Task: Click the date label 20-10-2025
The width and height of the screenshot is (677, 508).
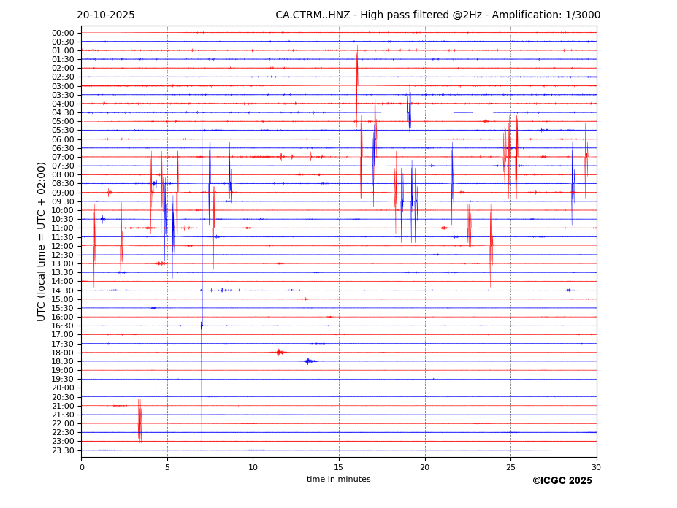Action: coord(106,15)
